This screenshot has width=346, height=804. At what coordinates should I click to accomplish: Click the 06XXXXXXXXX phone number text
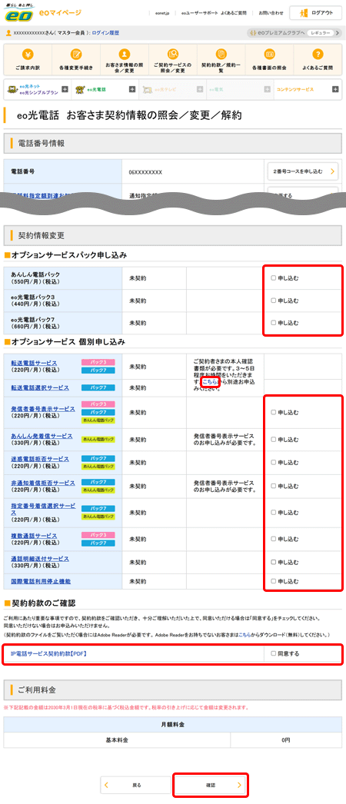145,172
